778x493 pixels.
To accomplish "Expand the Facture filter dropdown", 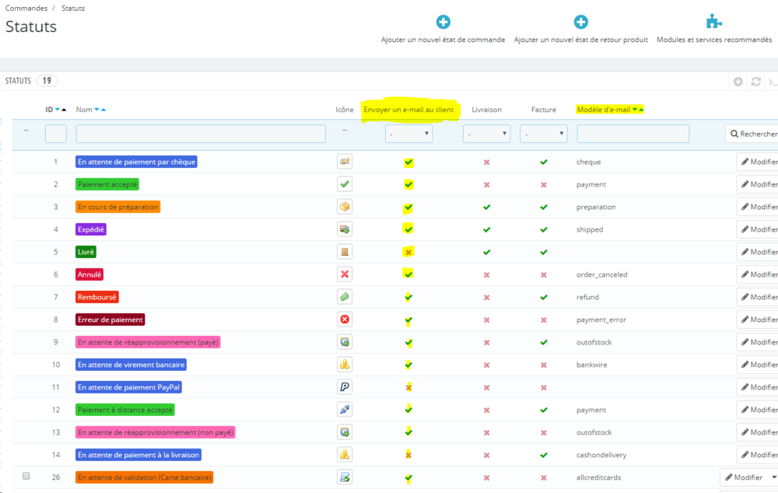I will 543,135.
